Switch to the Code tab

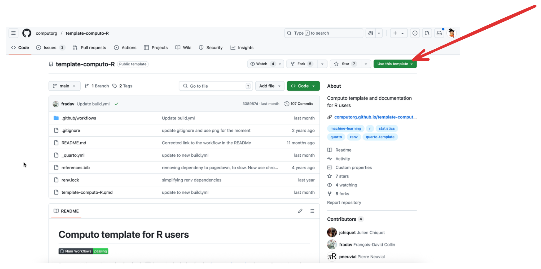point(20,48)
